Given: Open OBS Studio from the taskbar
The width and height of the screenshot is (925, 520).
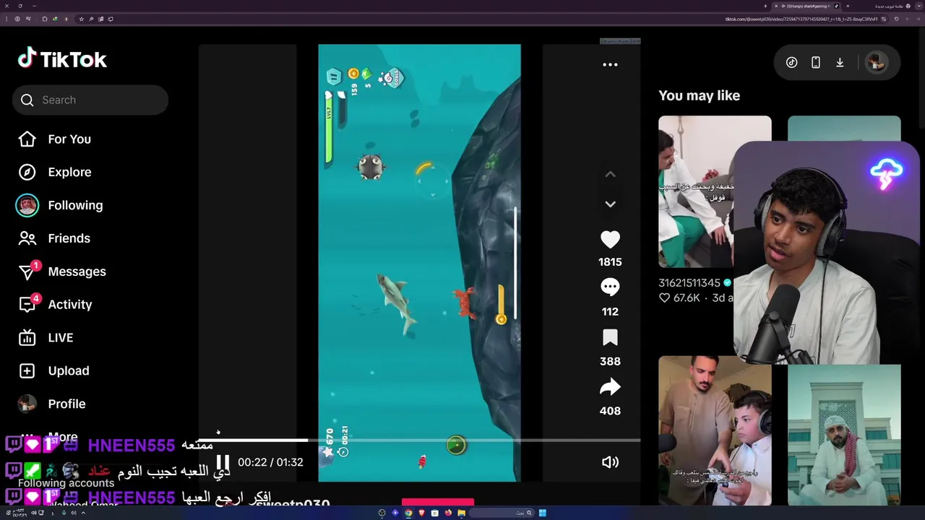Looking at the screenshot, I should (x=382, y=513).
